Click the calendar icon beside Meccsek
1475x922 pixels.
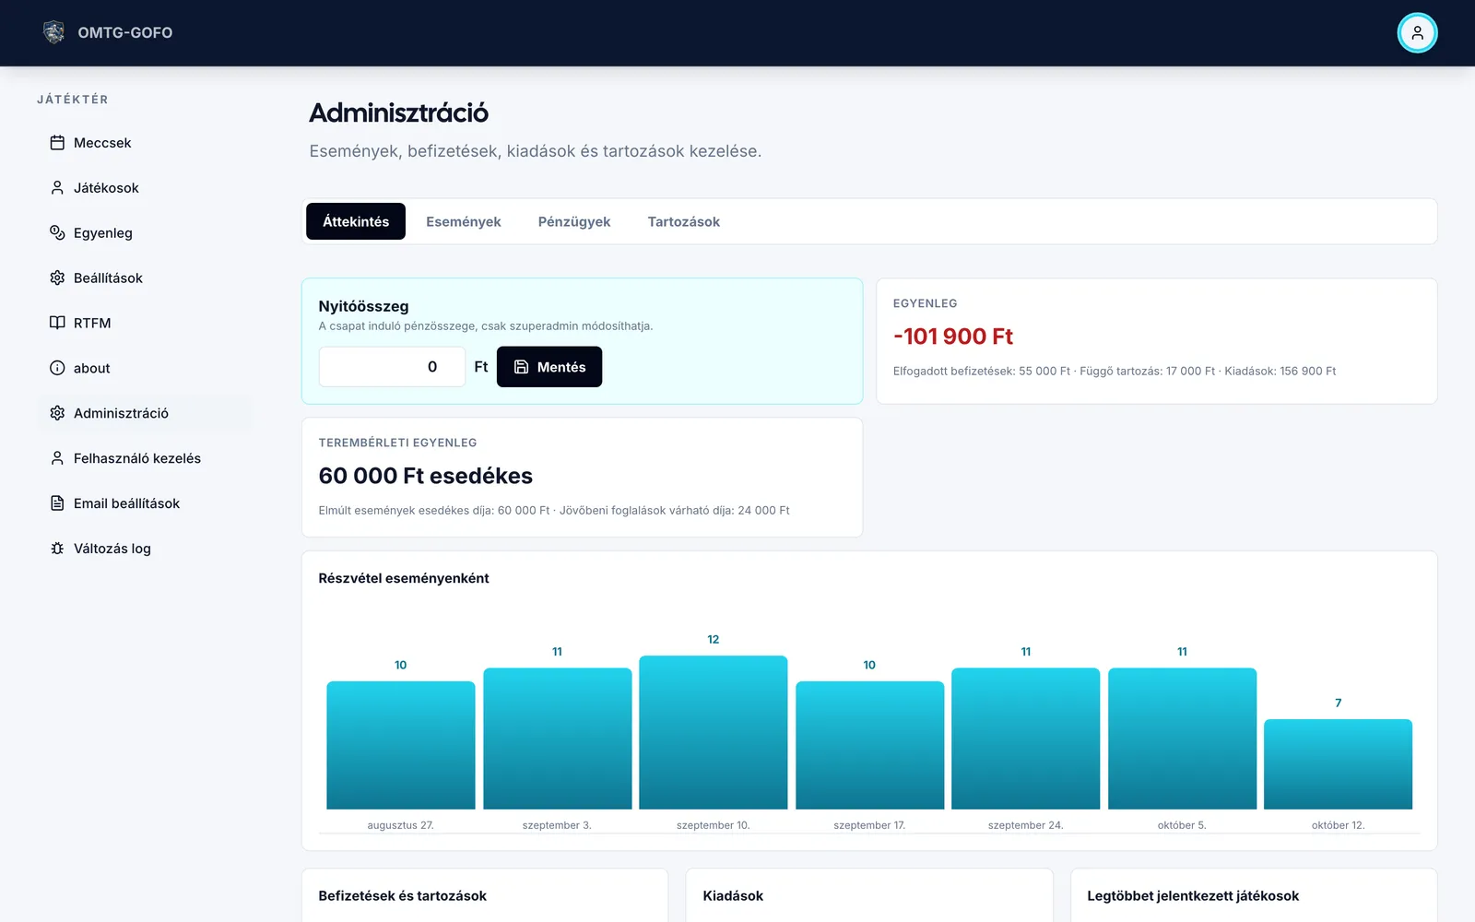(x=57, y=143)
